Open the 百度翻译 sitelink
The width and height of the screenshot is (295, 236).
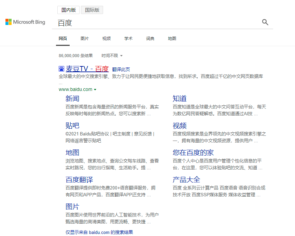(x=79, y=180)
